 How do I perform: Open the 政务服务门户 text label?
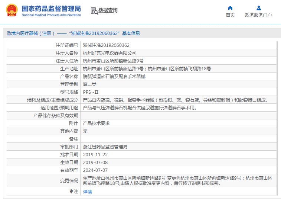(258, 15)
